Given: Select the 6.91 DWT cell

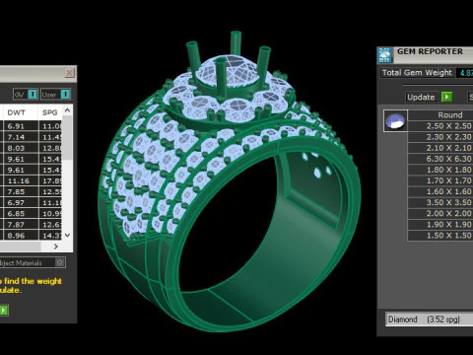Looking at the screenshot, I should click(21, 126).
